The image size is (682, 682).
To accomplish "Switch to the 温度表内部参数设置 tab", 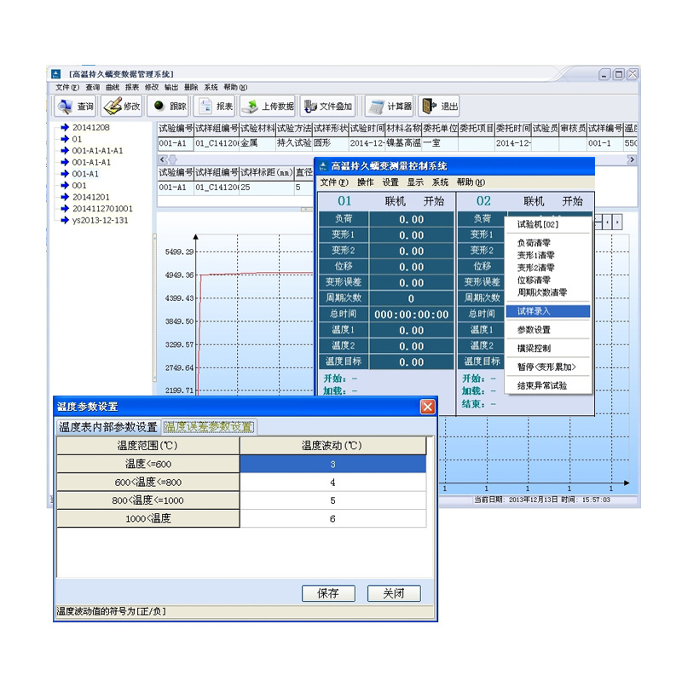I will pos(108,427).
